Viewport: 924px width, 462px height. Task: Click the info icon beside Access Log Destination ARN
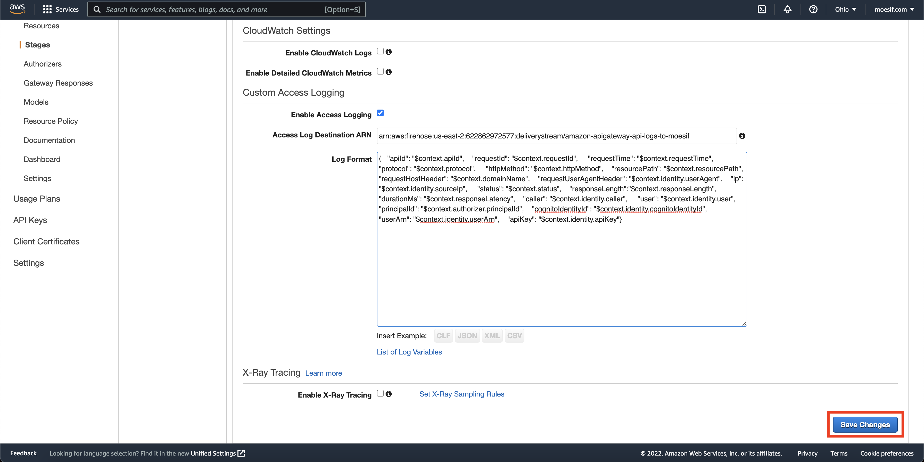pyautogui.click(x=742, y=136)
